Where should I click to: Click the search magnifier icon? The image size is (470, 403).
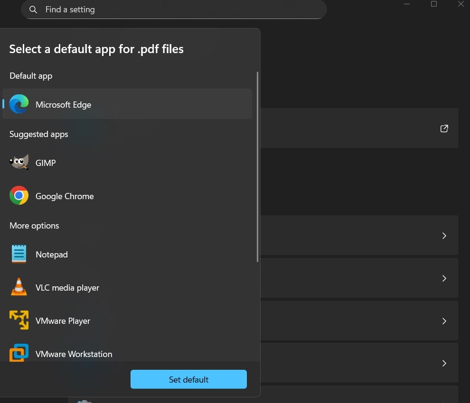click(33, 9)
